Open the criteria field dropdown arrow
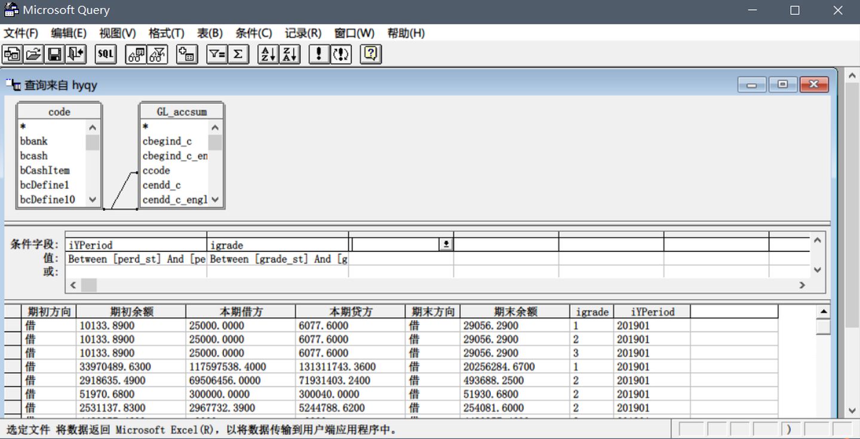 tap(446, 244)
